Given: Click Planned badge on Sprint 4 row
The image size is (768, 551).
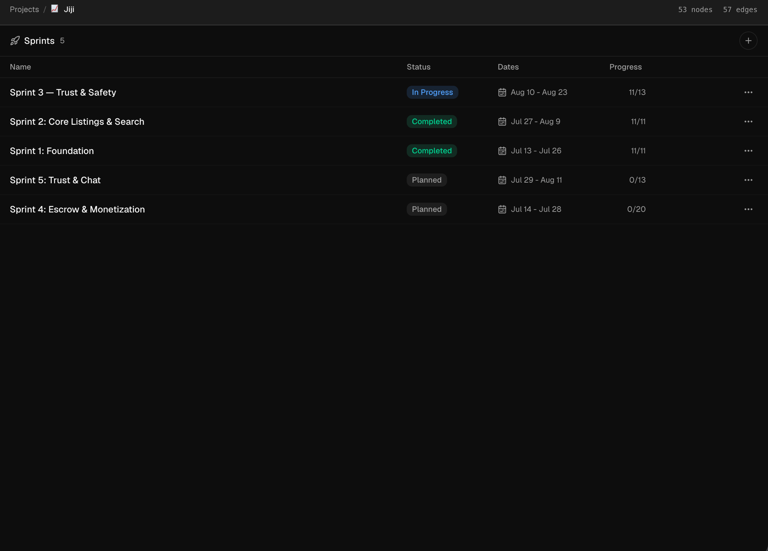Looking at the screenshot, I should (x=427, y=209).
